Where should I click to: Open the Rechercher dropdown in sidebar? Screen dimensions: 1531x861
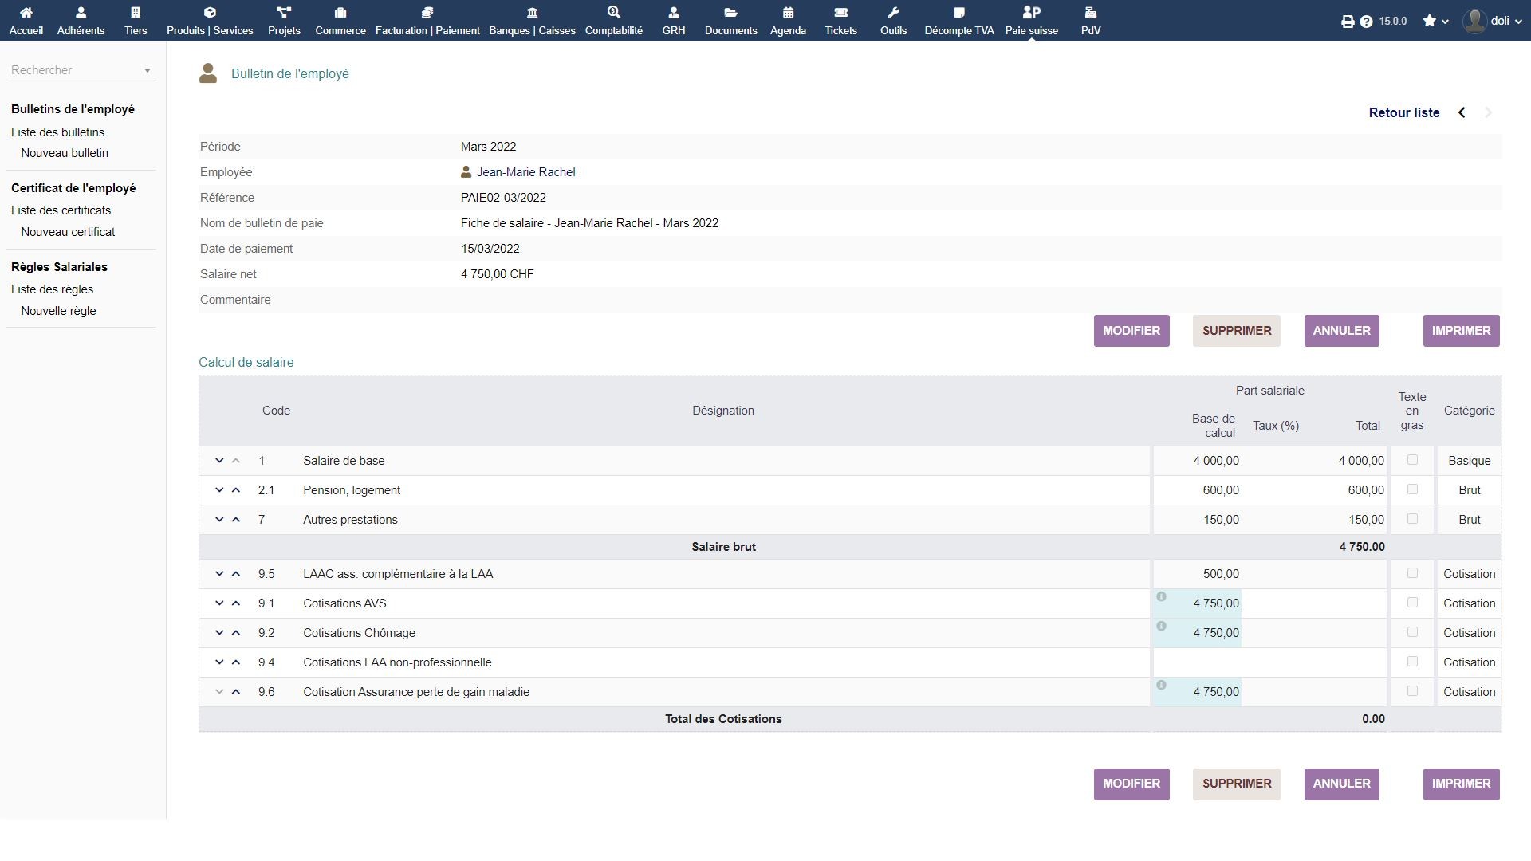coord(81,70)
